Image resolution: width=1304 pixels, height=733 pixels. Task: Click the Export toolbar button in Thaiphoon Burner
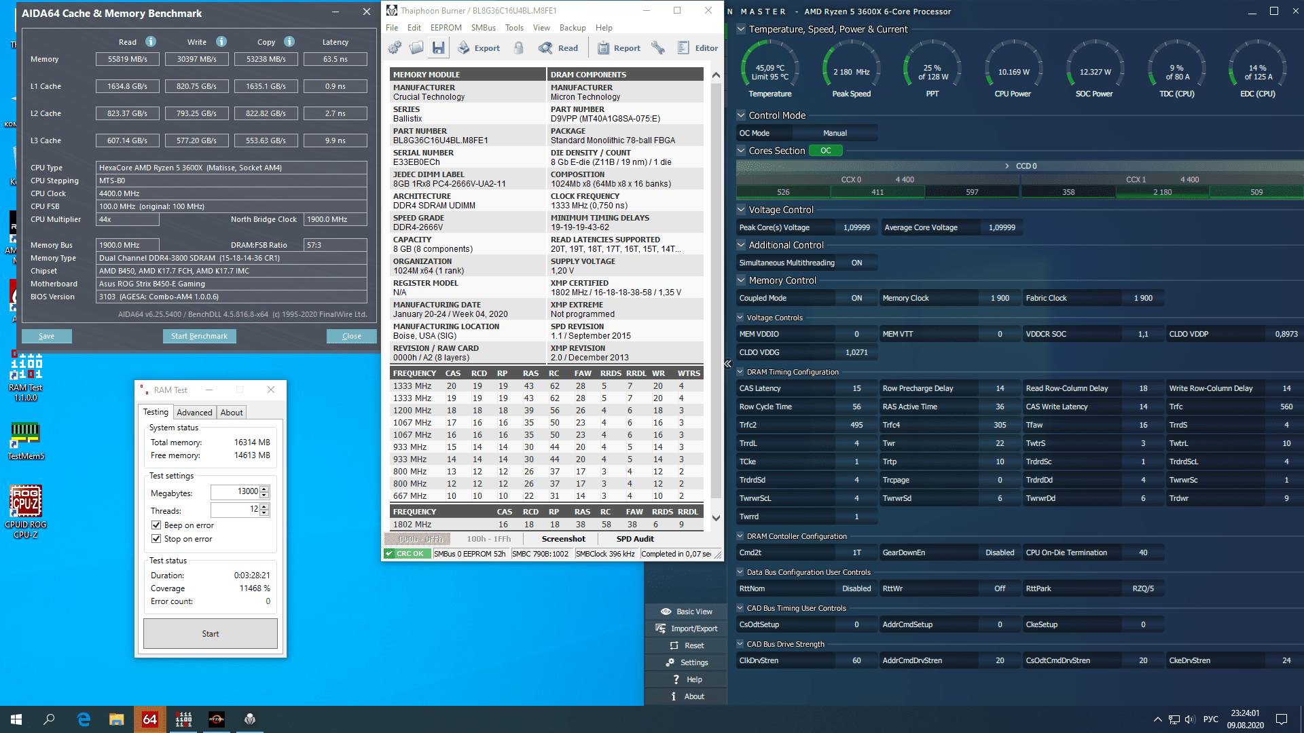tap(479, 48)
